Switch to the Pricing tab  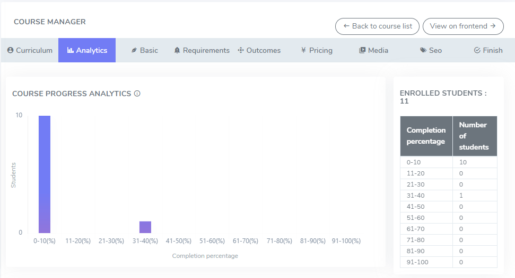317,50
